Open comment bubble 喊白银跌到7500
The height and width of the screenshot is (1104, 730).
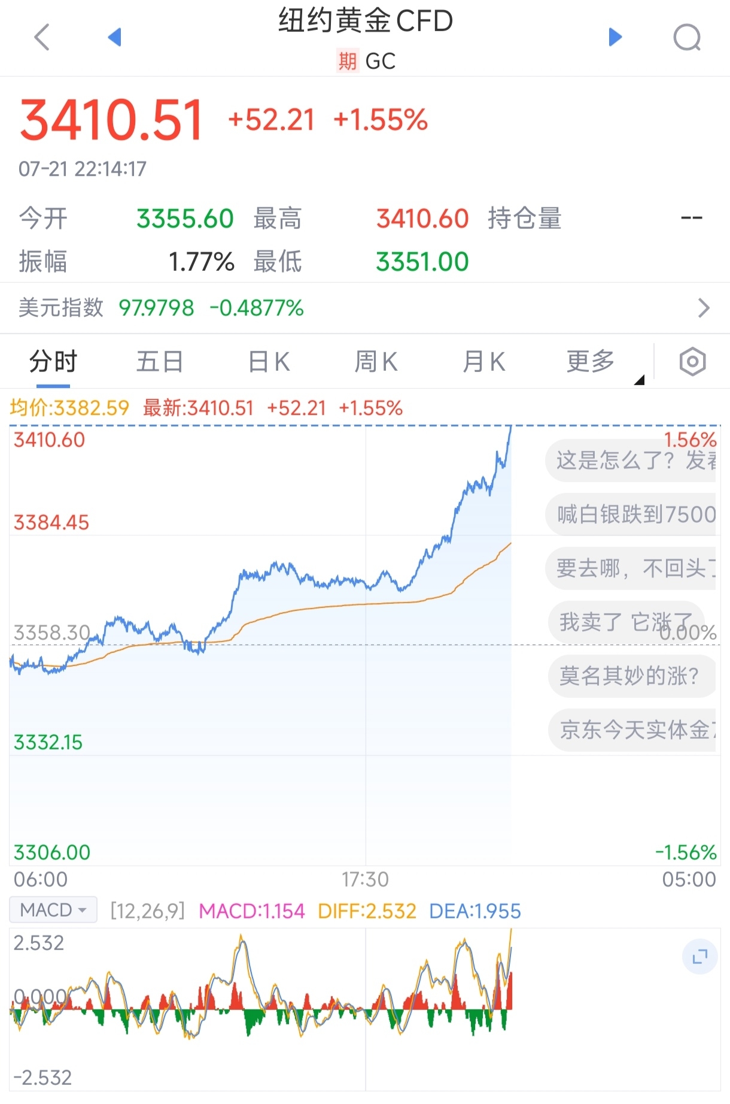[x=631, y=514]
